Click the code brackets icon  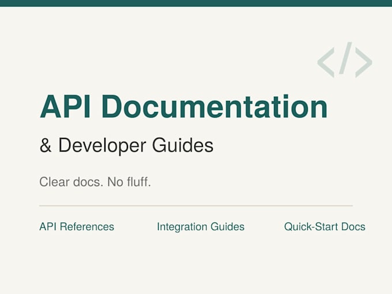click(x=345, y=60)
